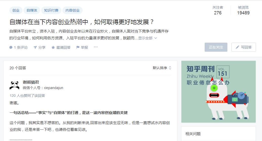Click the 1 条评论 comments link

click(21, 47)
